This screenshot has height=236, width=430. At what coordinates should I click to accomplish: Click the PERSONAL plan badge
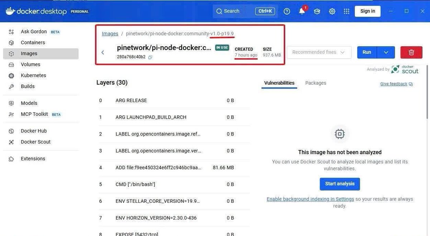(x=80, y=11)
